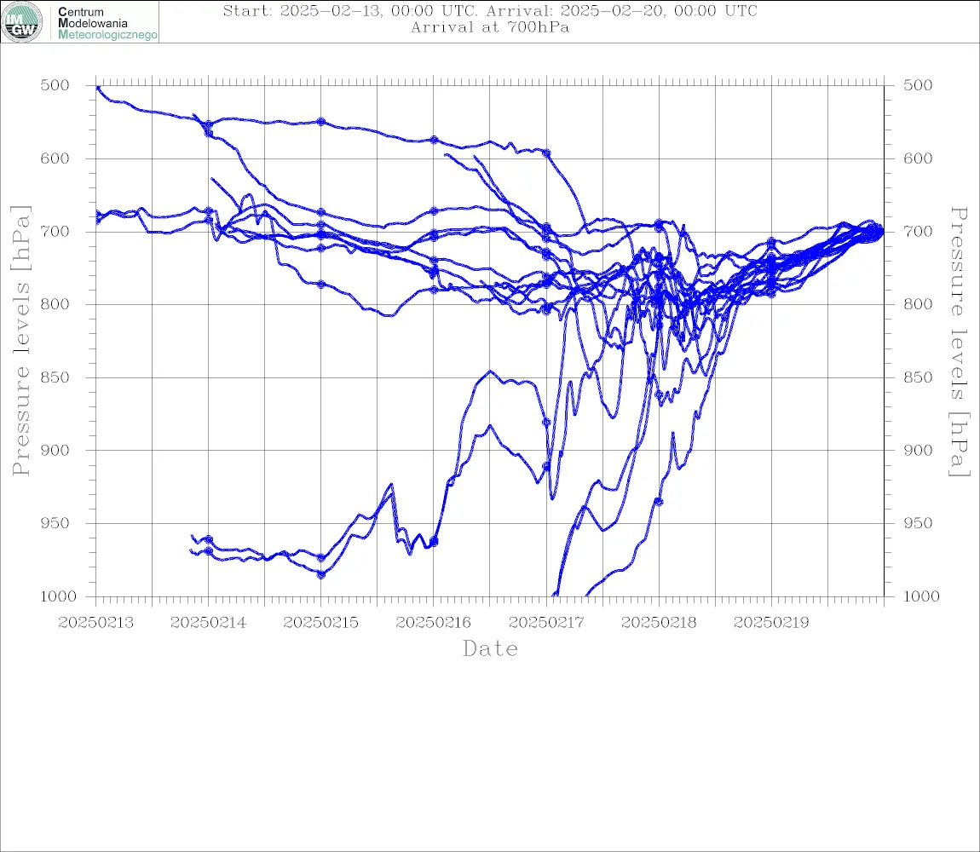Click the left 'Pressure levels [hPa]' axis title
This screenshot has height=852, width=980.
[x=20, y=341]
